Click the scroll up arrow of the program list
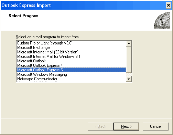 pyautogui.click(x=129, y=43)
